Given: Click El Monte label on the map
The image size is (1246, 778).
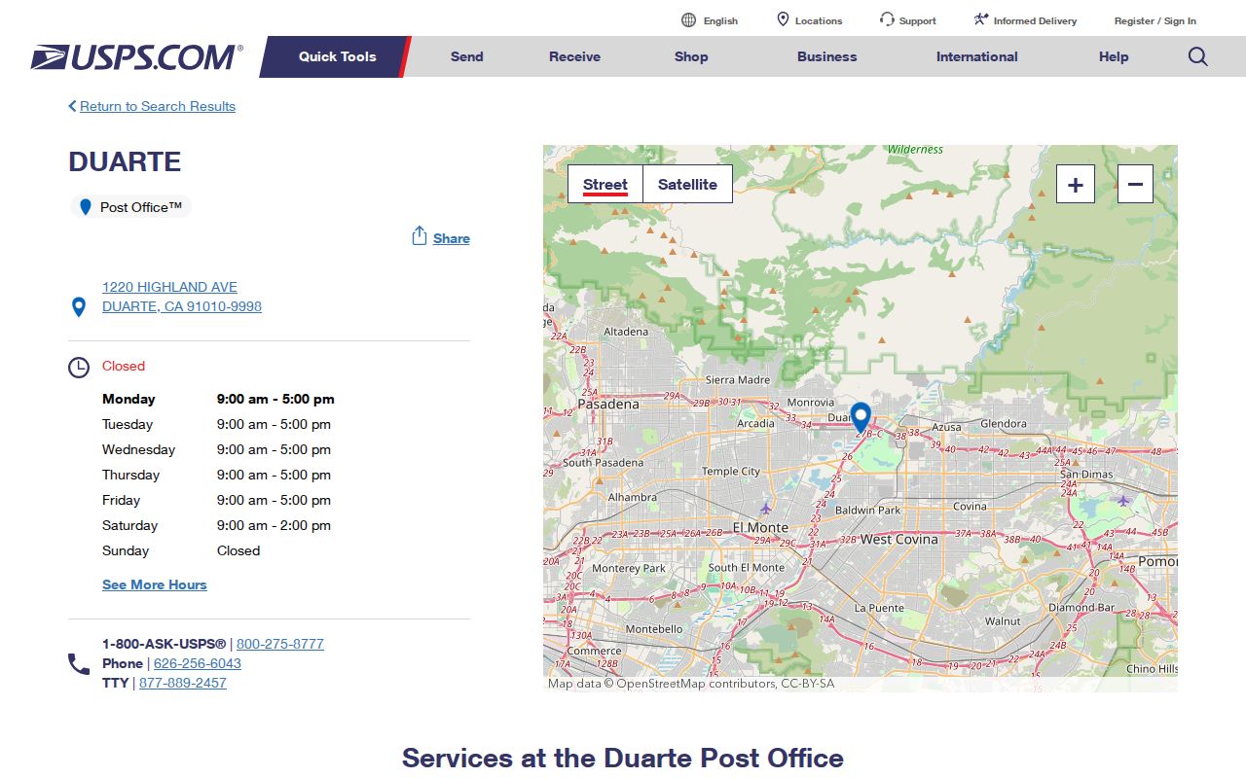Looking at the screenshot, I should pyautogui.click(x=760, y=527).
